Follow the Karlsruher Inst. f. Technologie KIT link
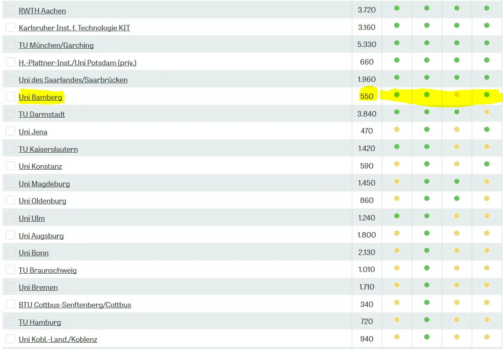This screenshot has width=503, height=349. (x=75, y=28)
